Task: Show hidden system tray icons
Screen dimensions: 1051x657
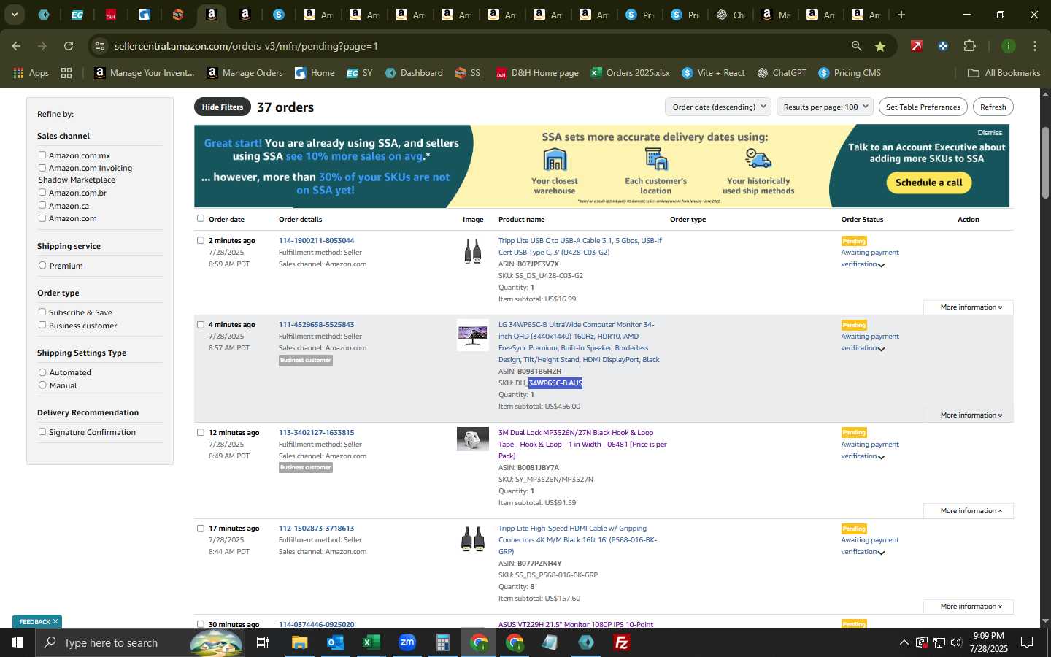Action: click(x=904, y=642)
